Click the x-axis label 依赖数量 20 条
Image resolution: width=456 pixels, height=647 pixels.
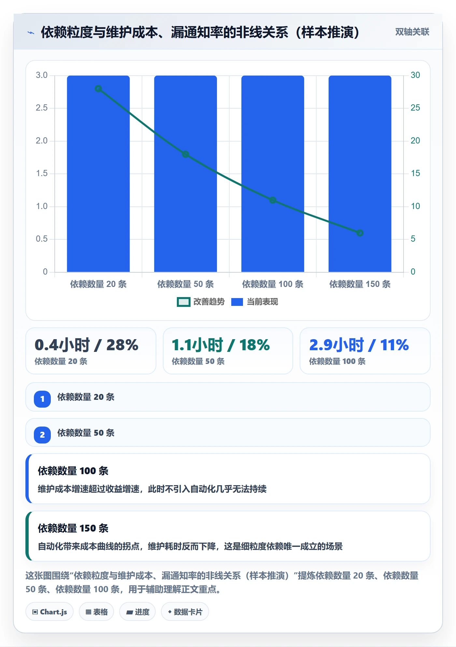point(98,284)
